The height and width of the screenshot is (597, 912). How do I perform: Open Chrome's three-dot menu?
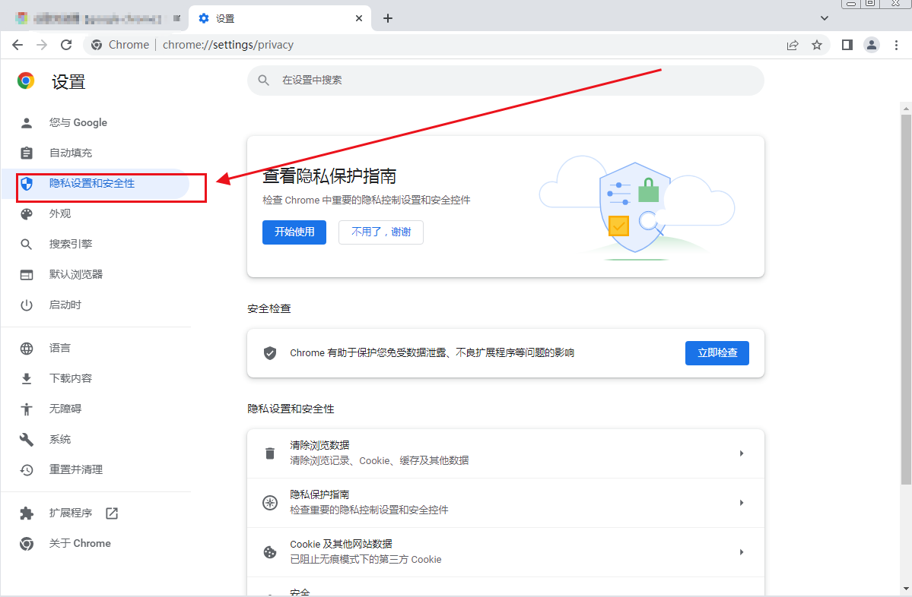[896, 45]
